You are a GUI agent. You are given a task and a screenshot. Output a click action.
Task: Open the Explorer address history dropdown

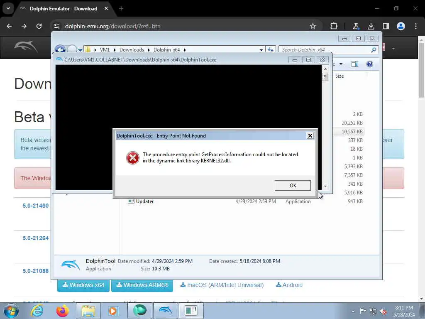click(x=261, y=50)
